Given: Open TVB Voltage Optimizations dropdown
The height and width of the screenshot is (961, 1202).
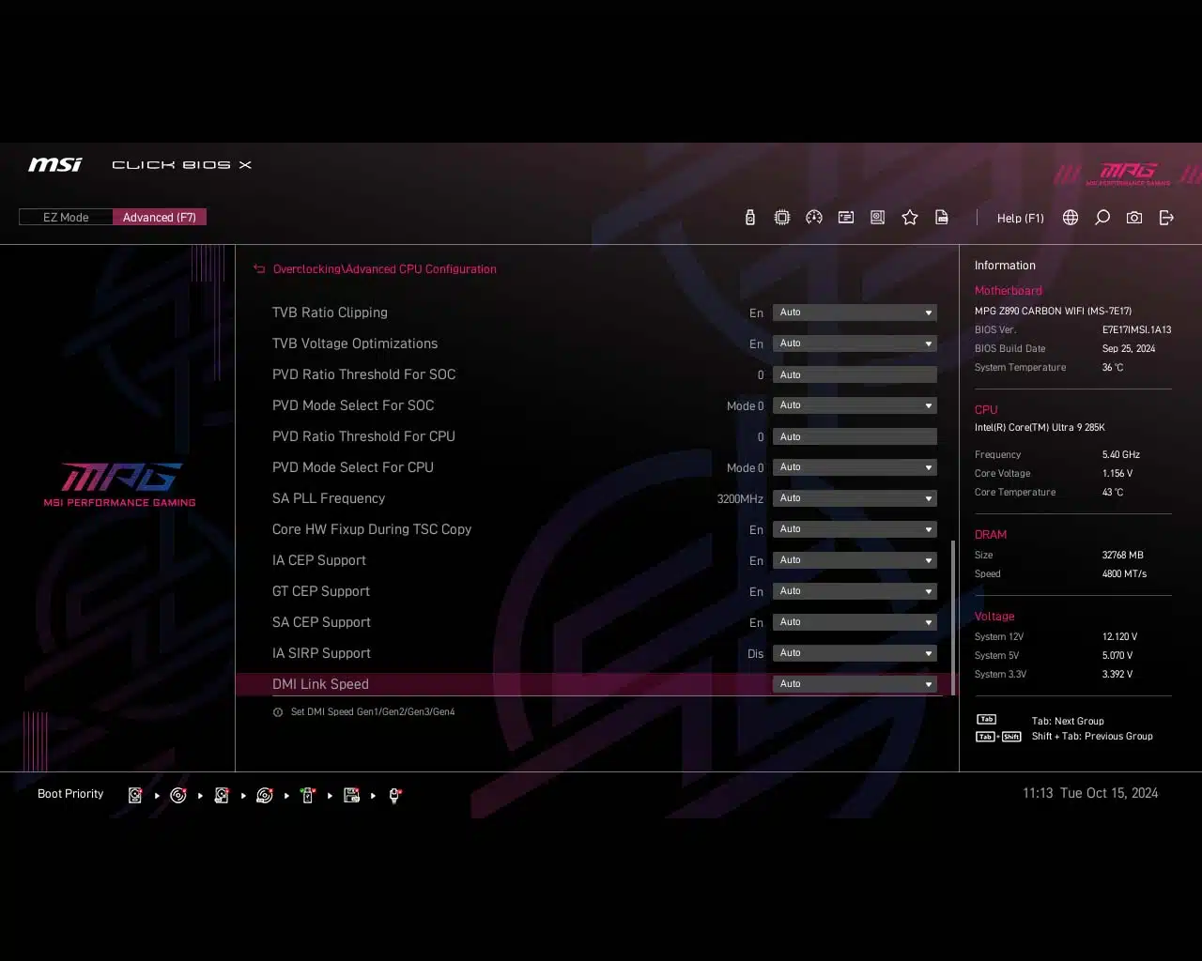Looking at the screenshot, I should 855,343.
